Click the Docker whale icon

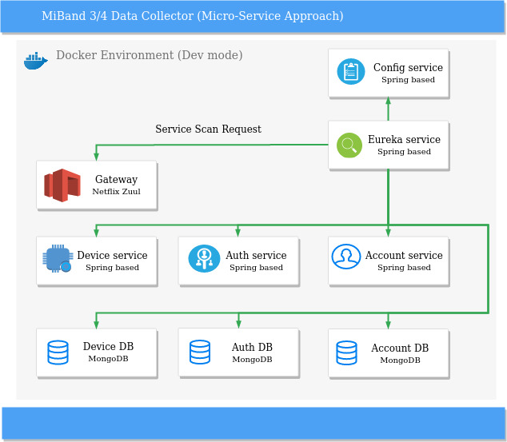pos(35,61)
